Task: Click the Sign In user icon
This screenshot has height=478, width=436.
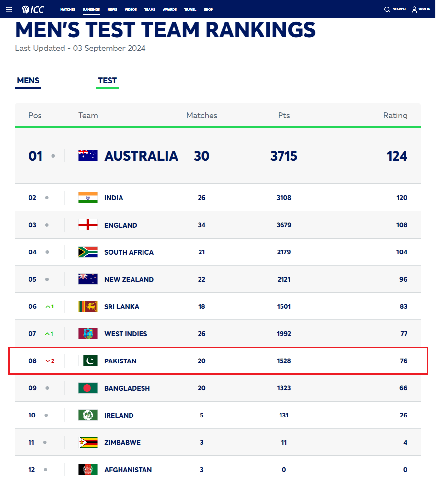Action: tap(414, 9)
